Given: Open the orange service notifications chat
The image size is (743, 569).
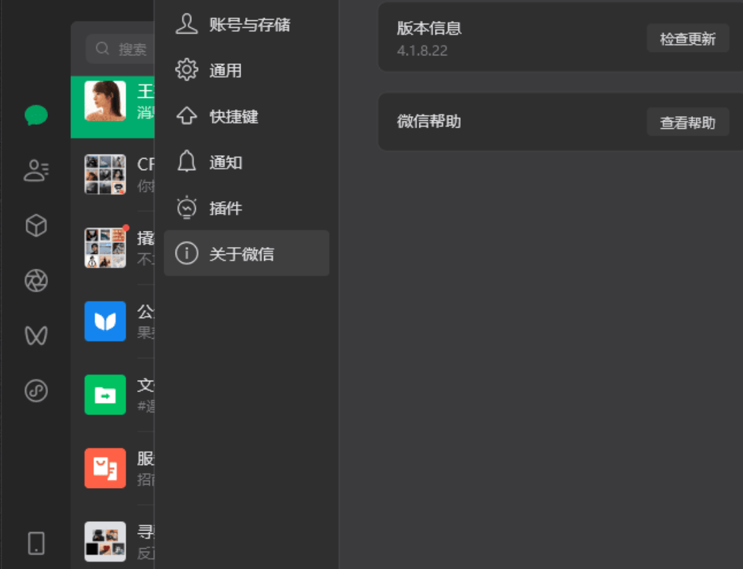Looking at the screenshot, I should pyautogui.click(x=105, y=468).
